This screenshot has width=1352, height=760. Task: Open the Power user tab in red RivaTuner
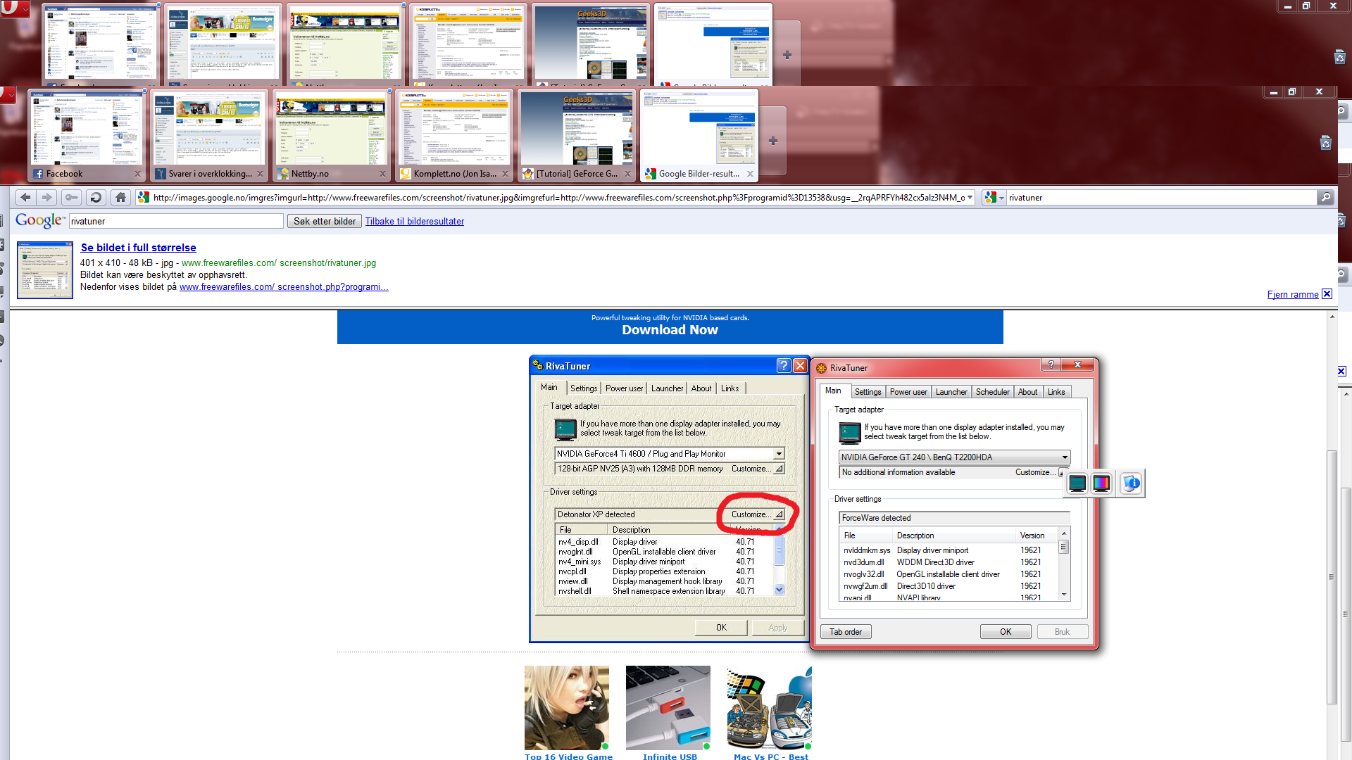908,392
